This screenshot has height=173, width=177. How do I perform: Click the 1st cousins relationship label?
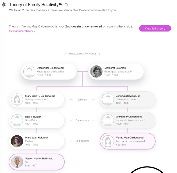click(x=83, y=120)
